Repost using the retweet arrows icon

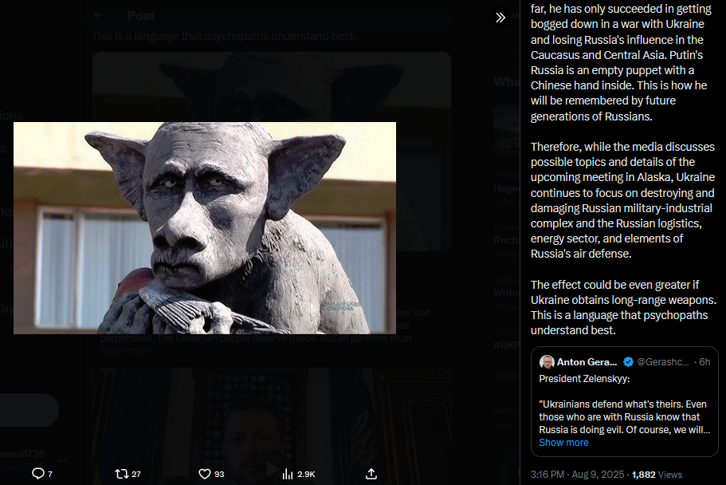121,473
